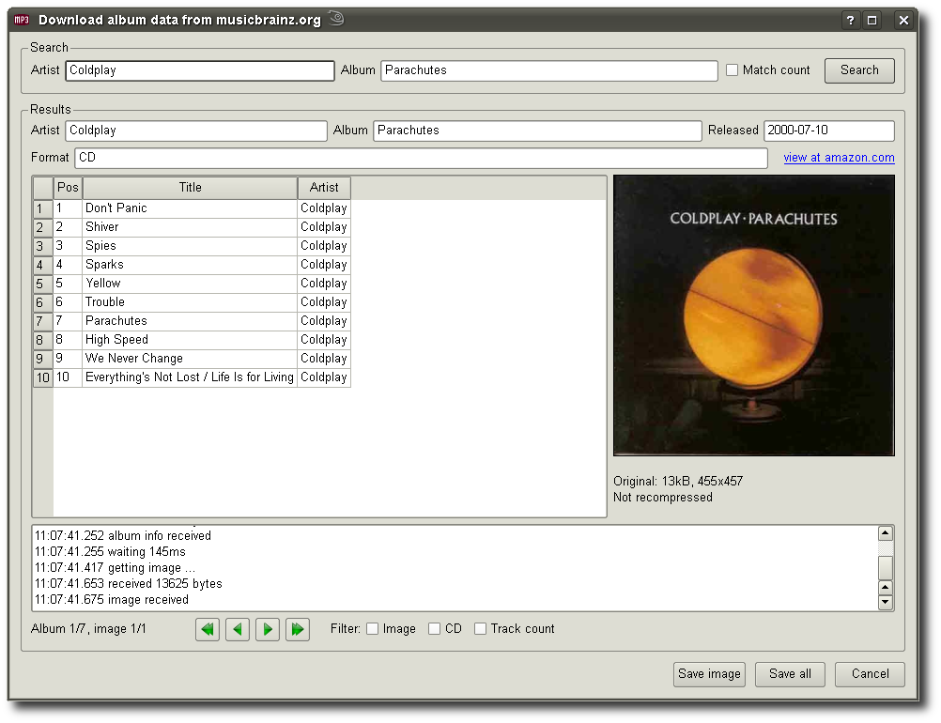Click the Format field showing CD

[x=422, y=158]
